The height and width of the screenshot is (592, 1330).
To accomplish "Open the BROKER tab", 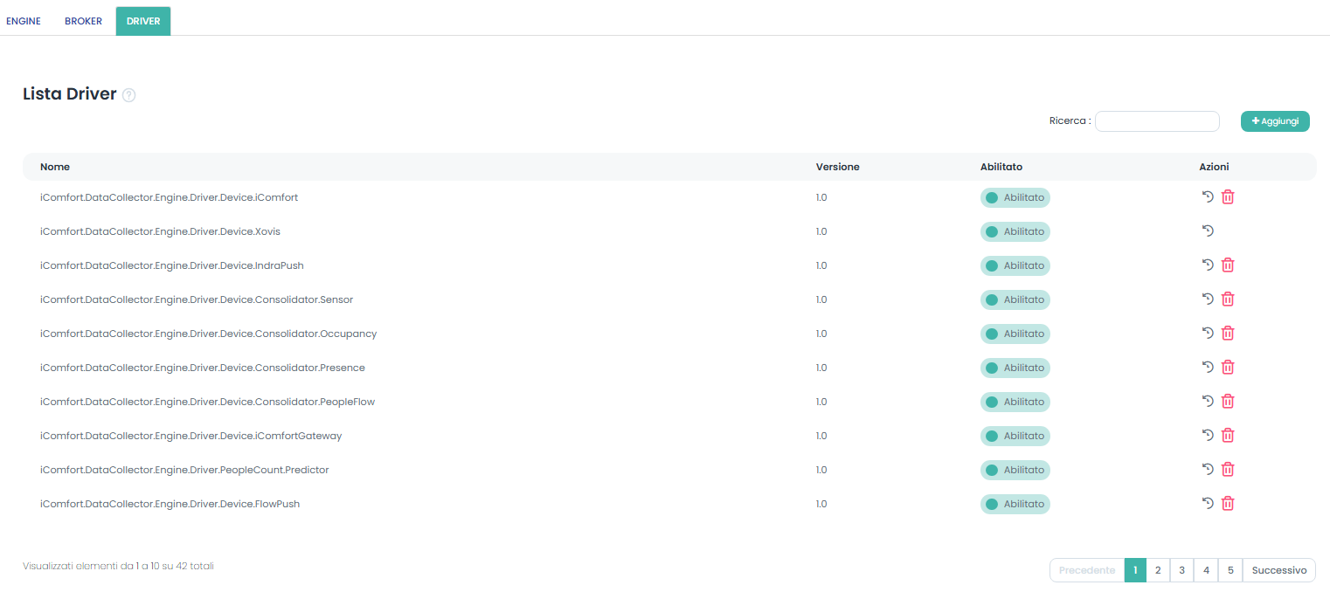I will click(x=83, y=21).
